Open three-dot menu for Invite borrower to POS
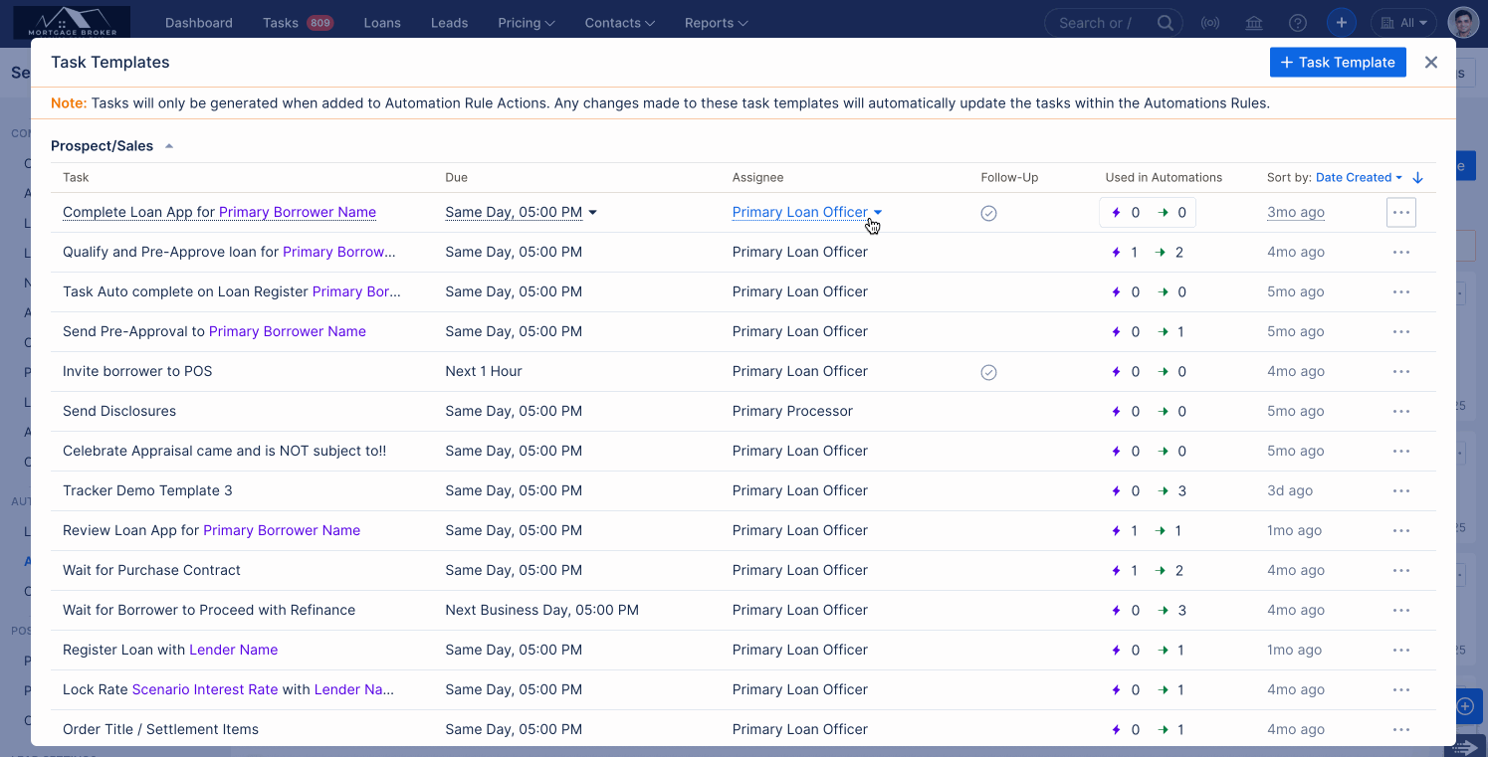Viewport: 1488px width, 757px height. (x=1401, y=371)
